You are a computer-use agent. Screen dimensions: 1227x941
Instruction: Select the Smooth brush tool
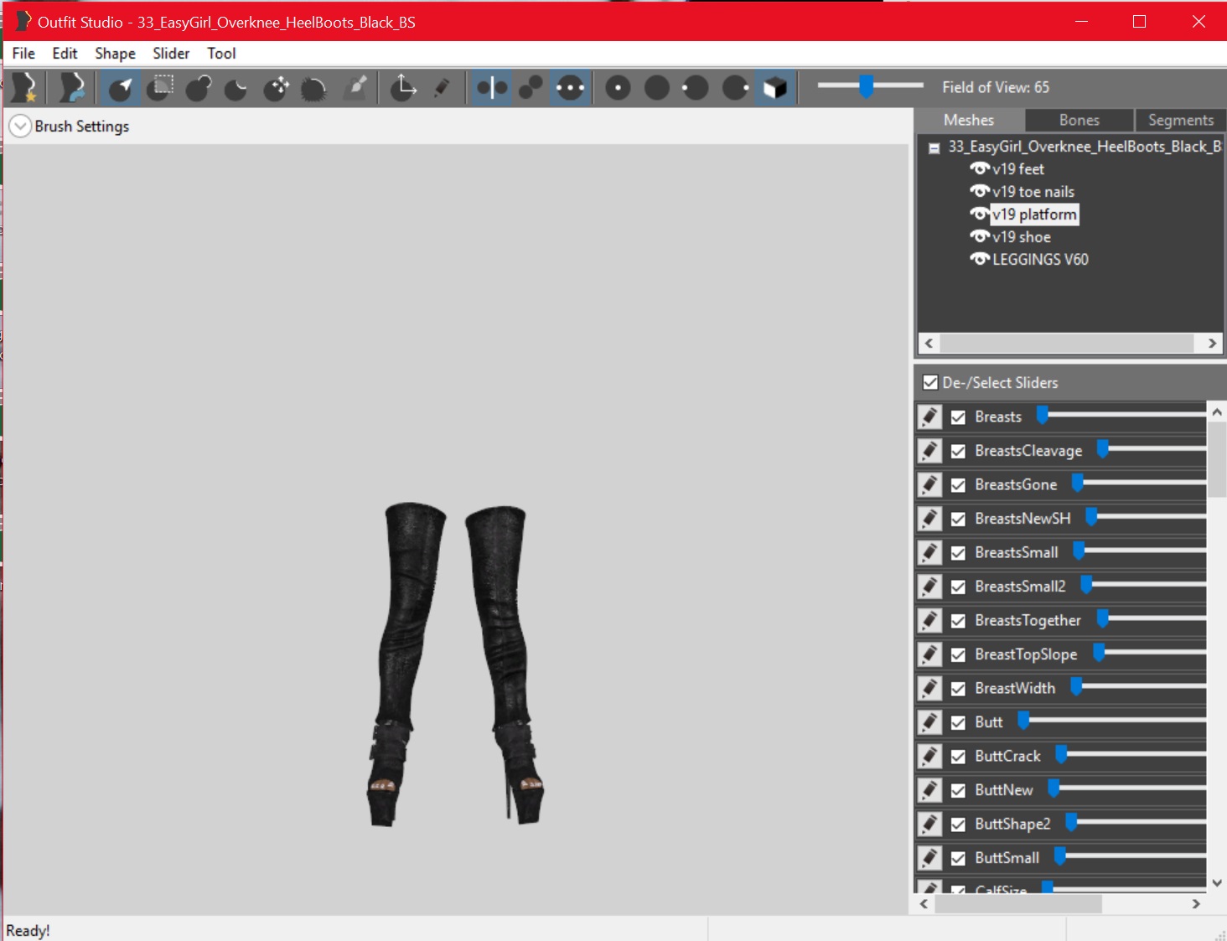[314, 87]
